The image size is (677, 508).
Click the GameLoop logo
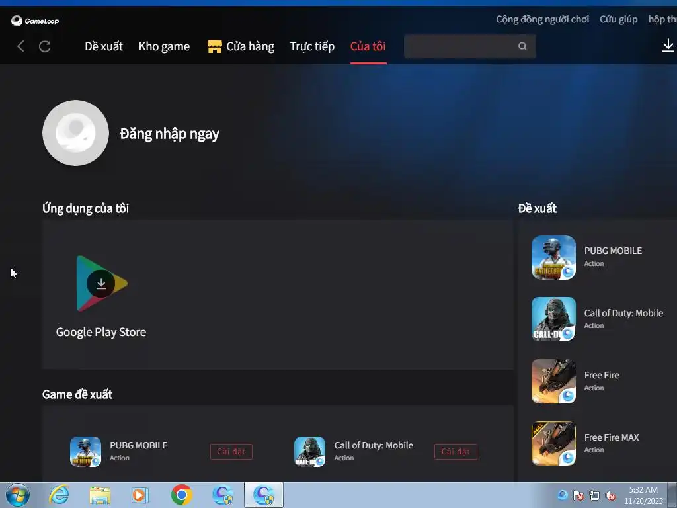pyautogui.click(x=35, y=21)
